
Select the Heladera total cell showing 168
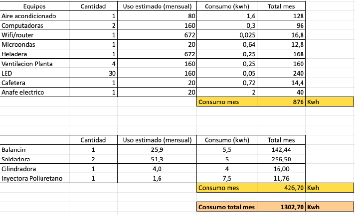coord(281,54)
